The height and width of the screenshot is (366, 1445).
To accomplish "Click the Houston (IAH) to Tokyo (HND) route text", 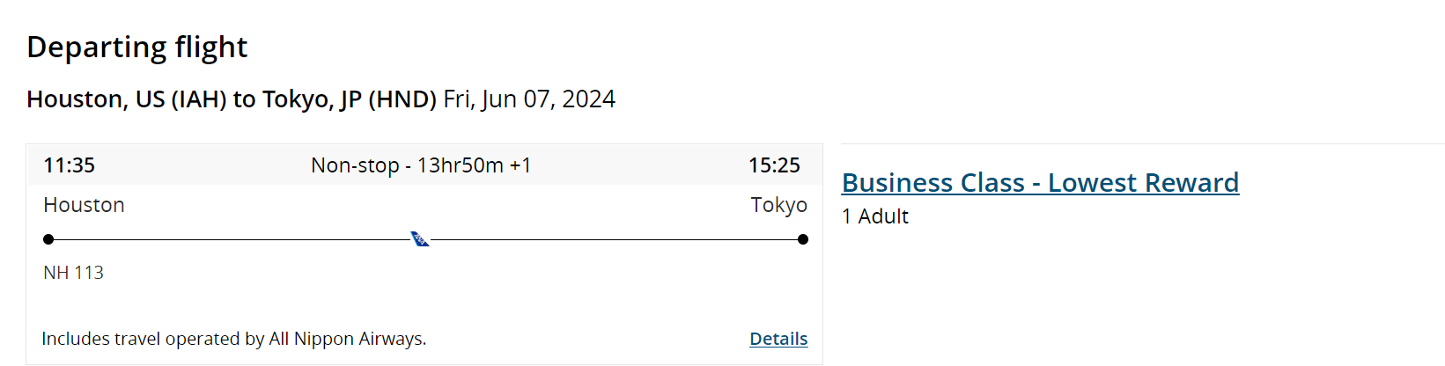I will coord(231,99).
